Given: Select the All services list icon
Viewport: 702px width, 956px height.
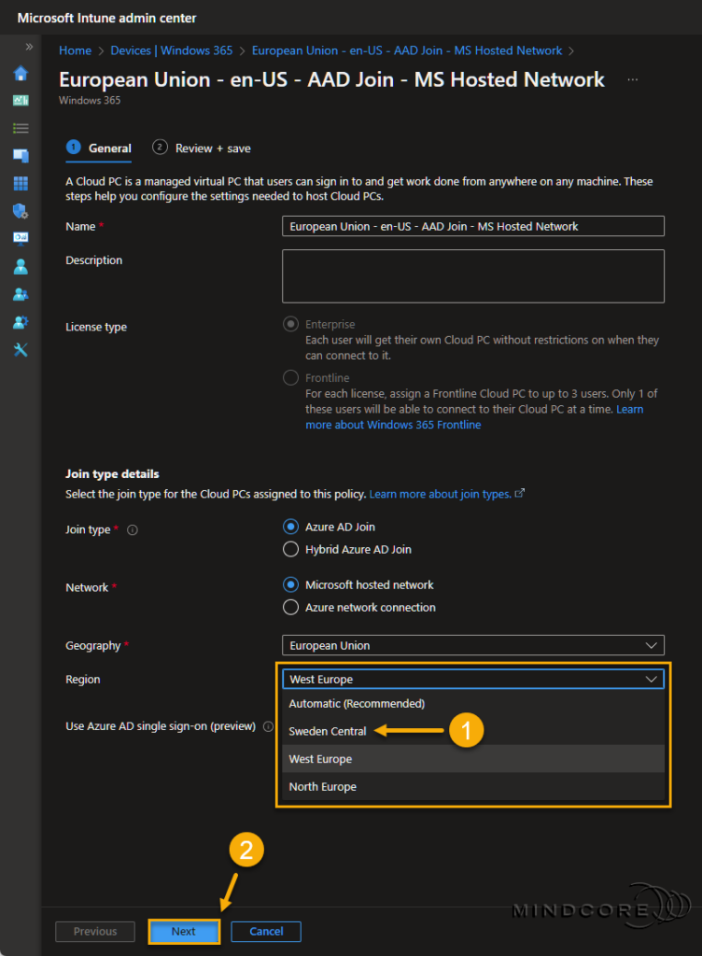Looking at the screenshot, I should click(21, 128).
